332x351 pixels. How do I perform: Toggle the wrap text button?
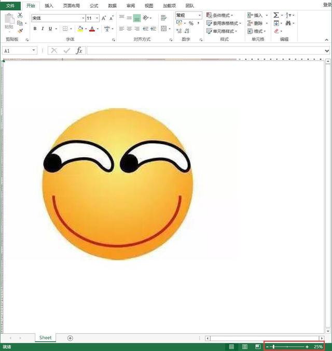click(164, 18)
